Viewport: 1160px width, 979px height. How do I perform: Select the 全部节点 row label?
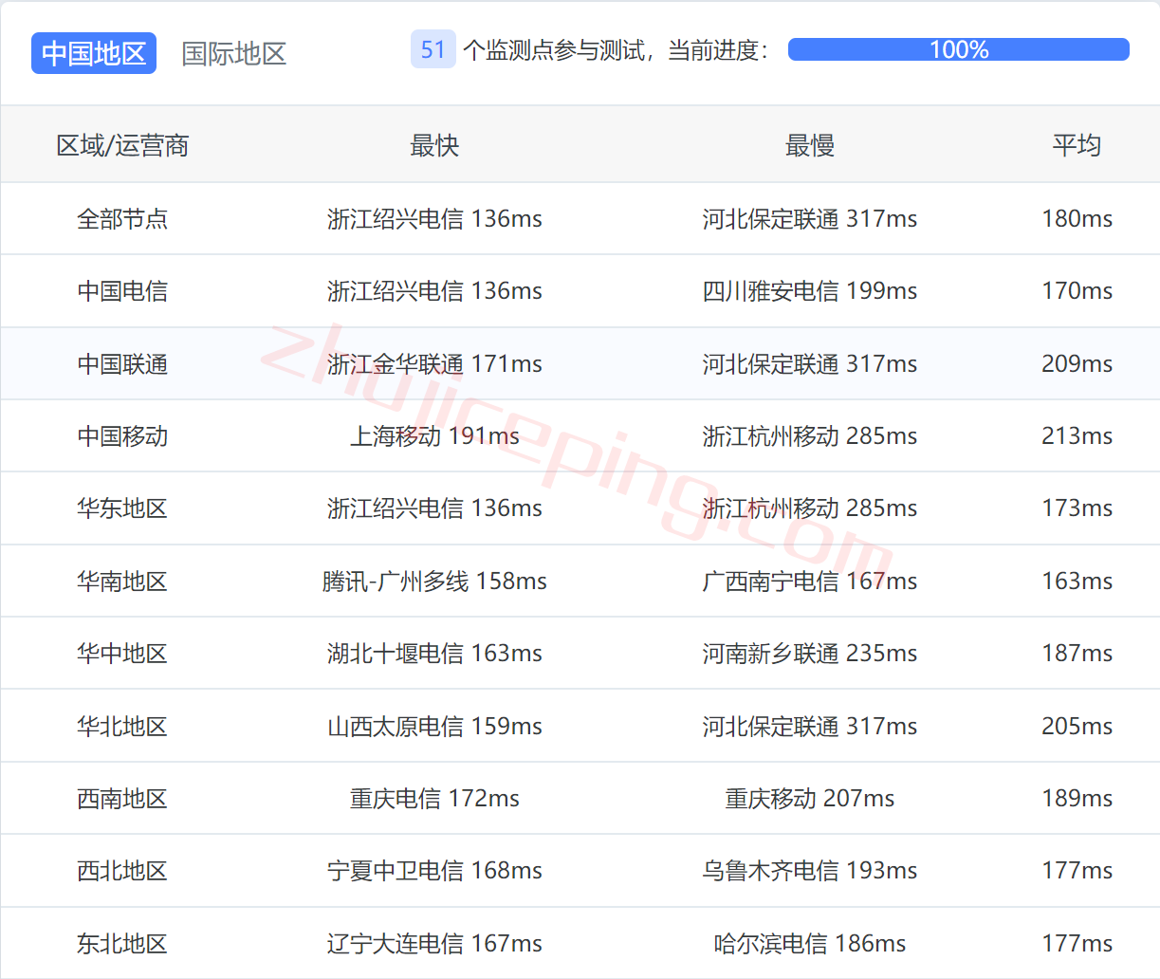(122, 219)
